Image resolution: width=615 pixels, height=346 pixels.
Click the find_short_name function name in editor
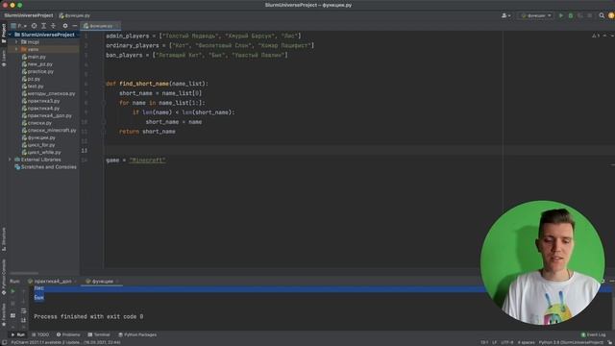point(144,84)
